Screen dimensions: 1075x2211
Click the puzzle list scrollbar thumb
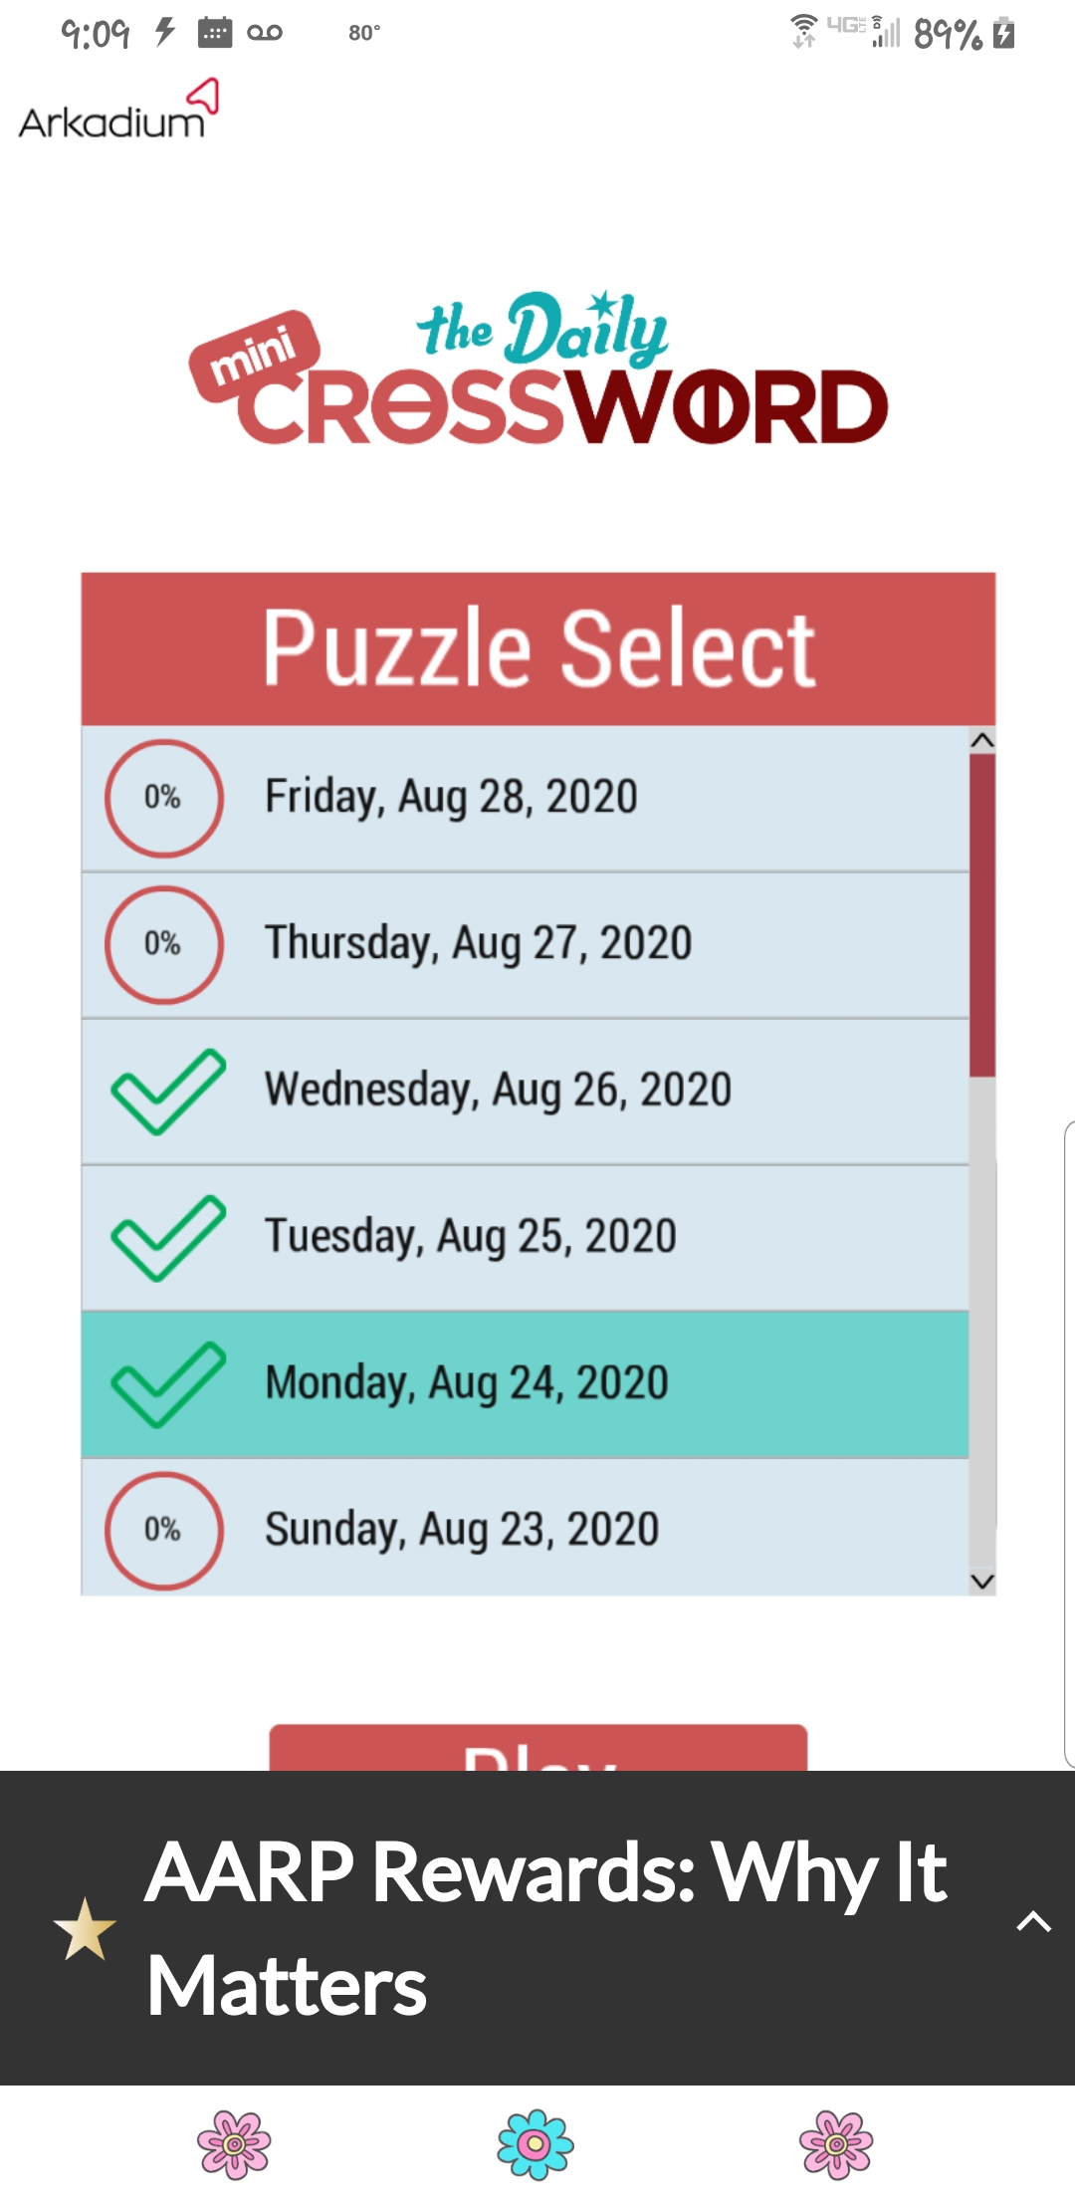(982, 914)
